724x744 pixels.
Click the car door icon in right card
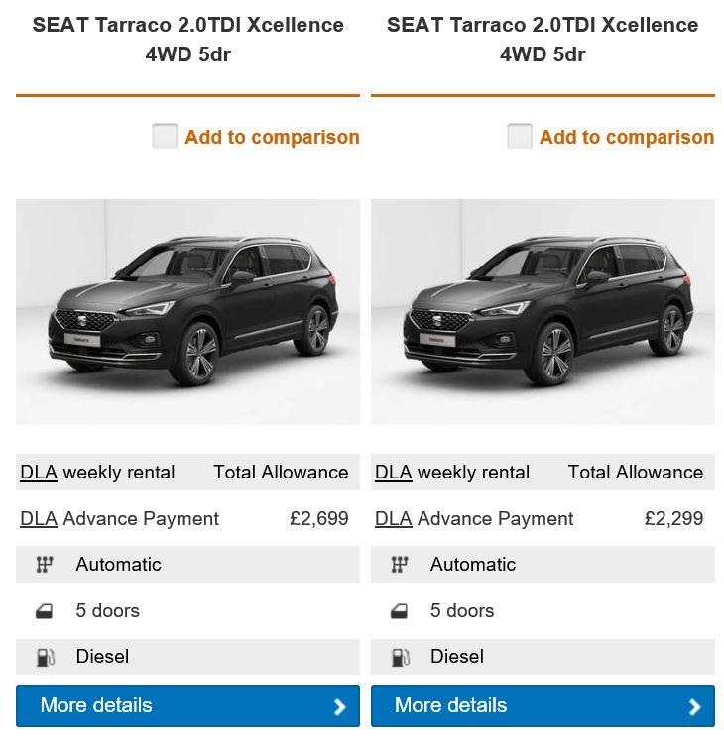pyautogui.click(x=399, y=611)
